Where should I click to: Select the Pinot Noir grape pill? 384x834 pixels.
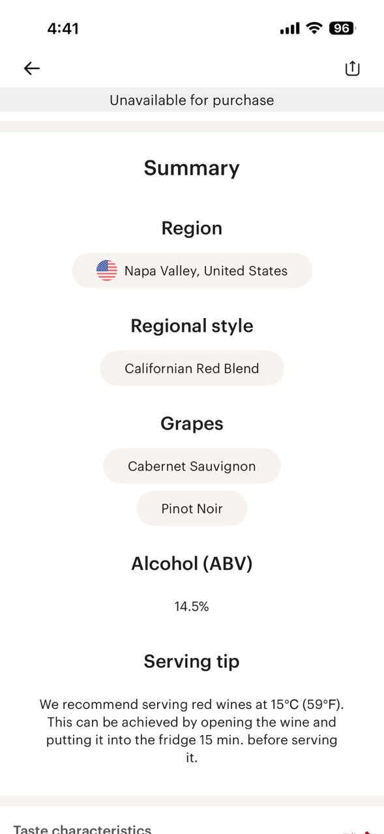point(192,508)
